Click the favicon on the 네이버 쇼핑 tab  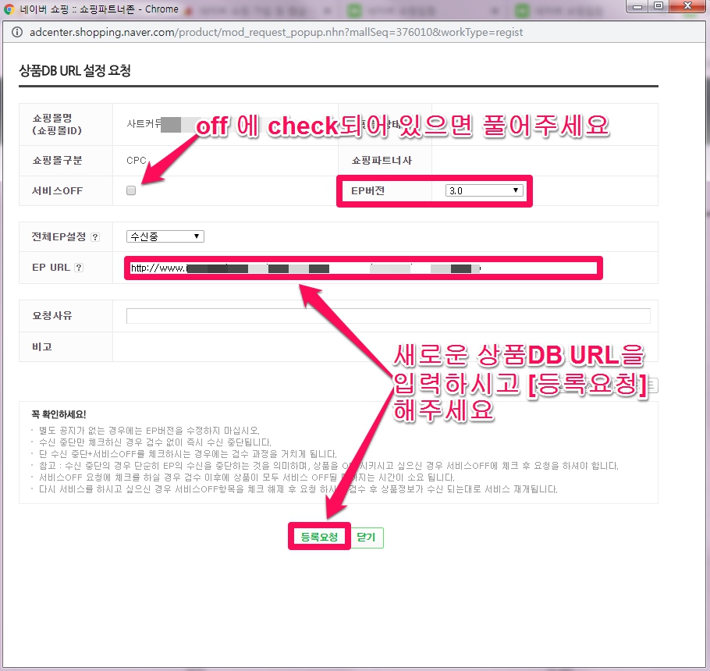tap(8, 9)
